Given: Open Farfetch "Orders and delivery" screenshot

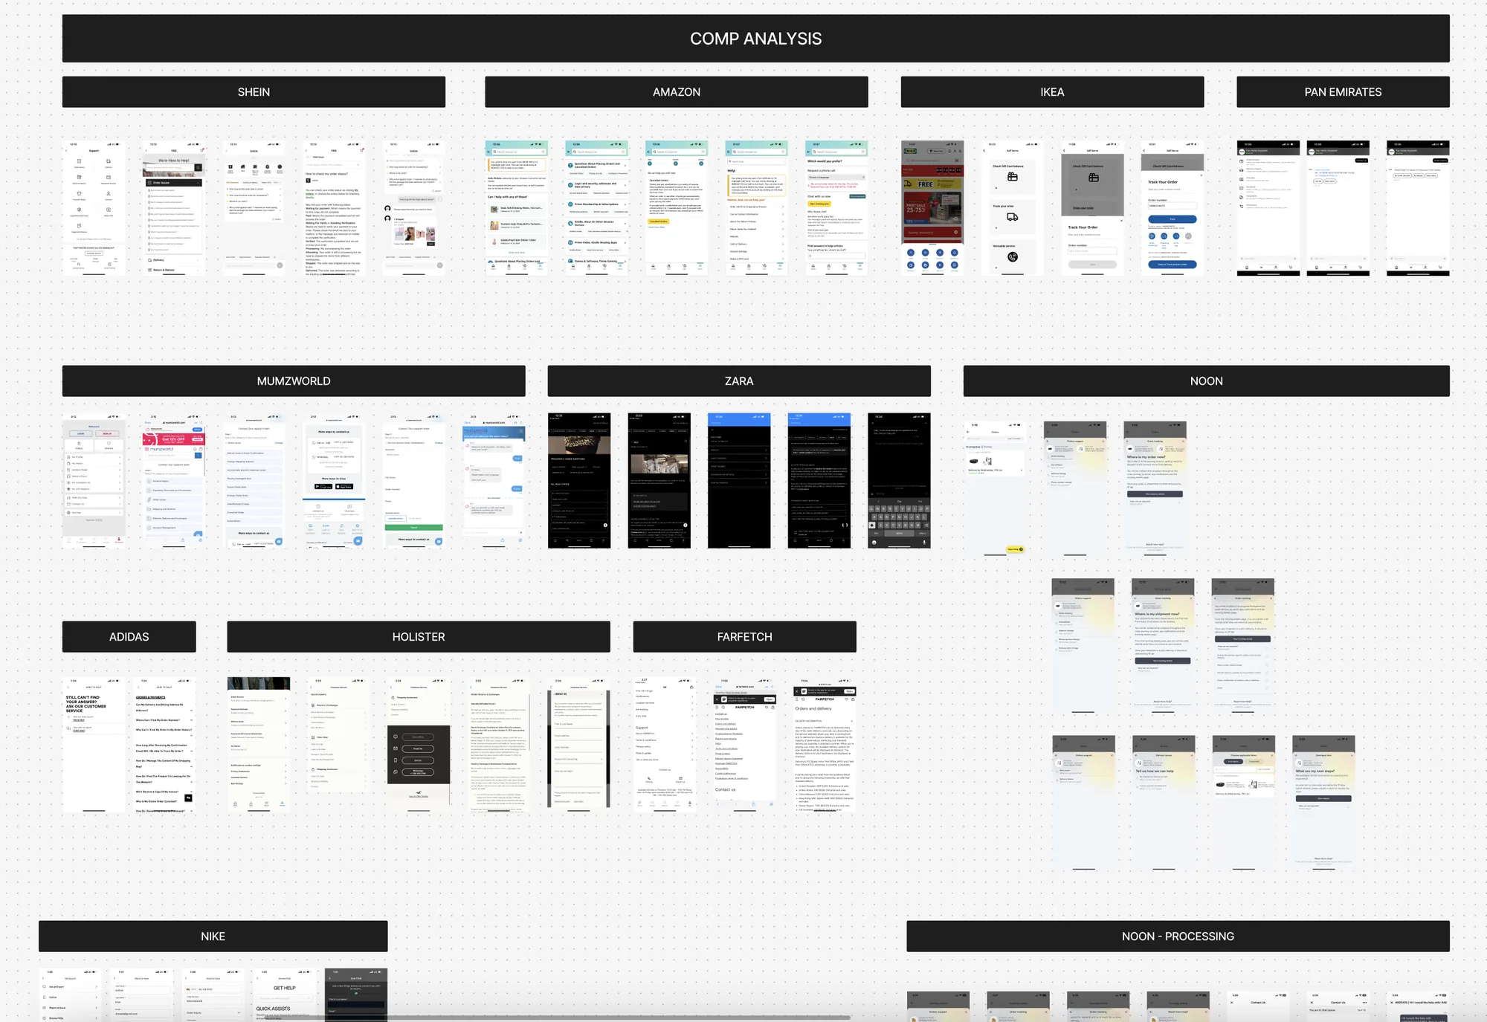Looking at the screenshot, I should click(825, 744).
